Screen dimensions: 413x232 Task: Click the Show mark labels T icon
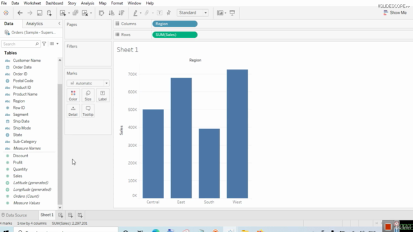pyautogui.click(x=159, y=13)
